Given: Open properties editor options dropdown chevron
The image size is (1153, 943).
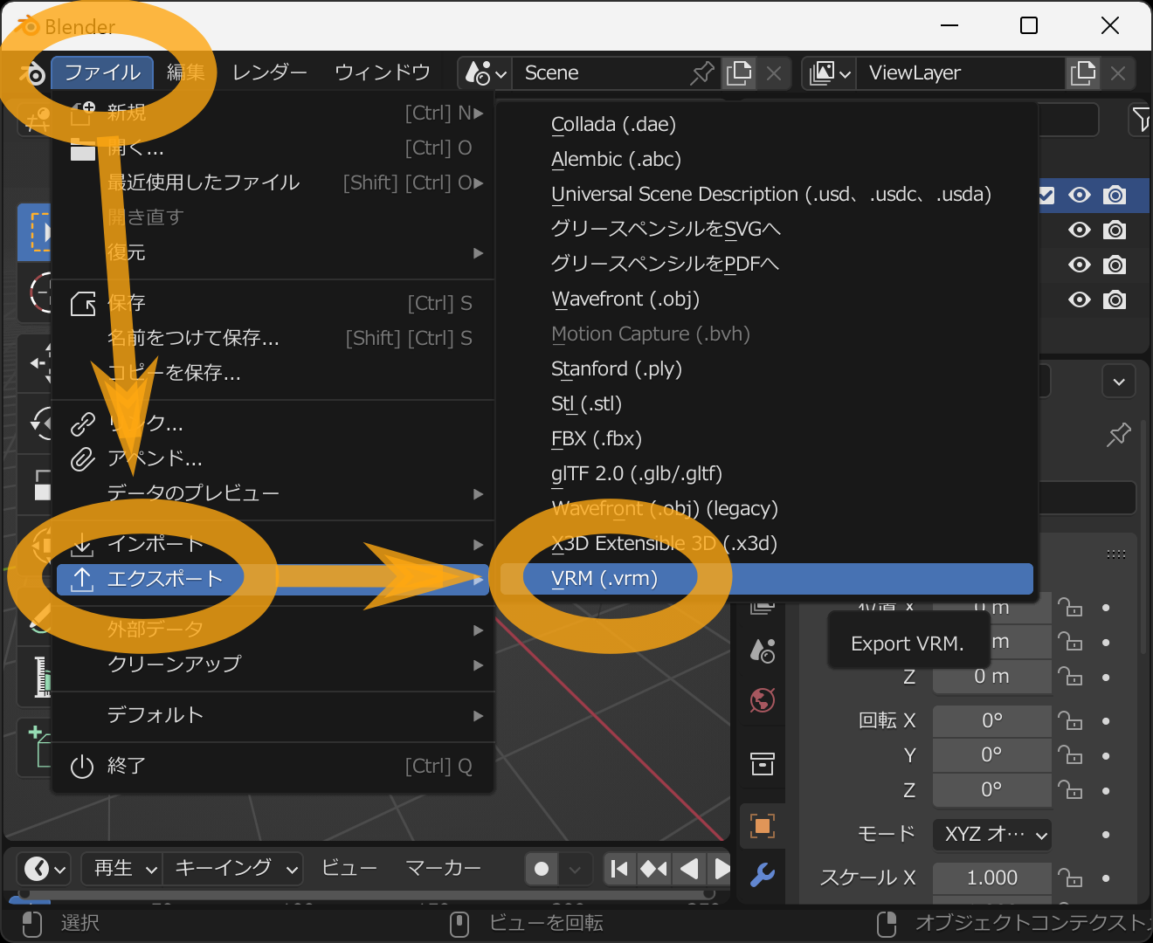Looking at the screenshot, I should coord(1119,382).
